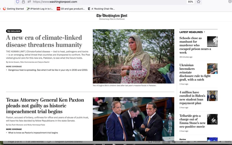232x145 pixels.
Task: Click the padlock site security icon
Action: coord(23,2)
